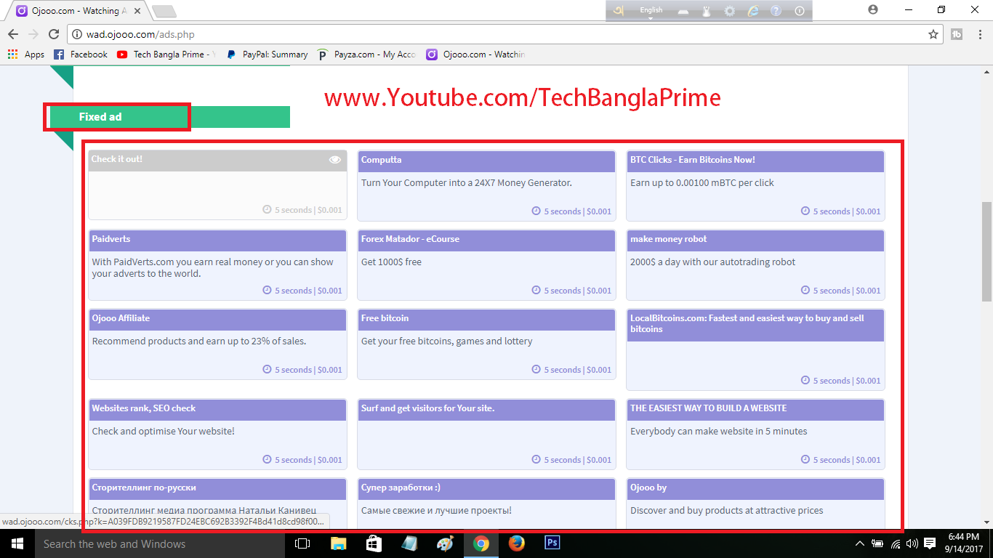Open the Avro keyboard layout viewer icon
The height and width of the screenshot is (558, 993).
pos(684,11)
